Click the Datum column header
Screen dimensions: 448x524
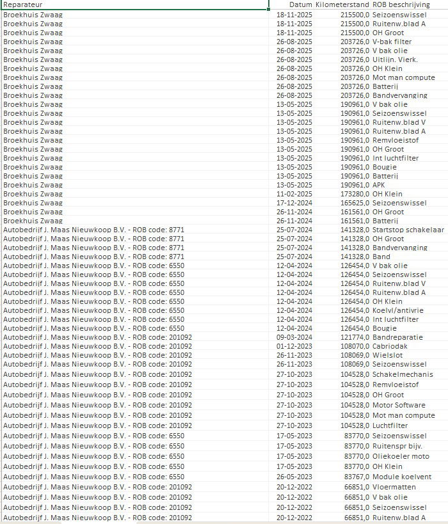291,4
